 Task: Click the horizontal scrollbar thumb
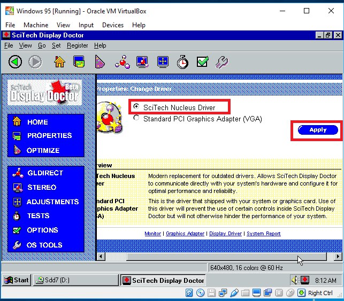click(227, 256)
